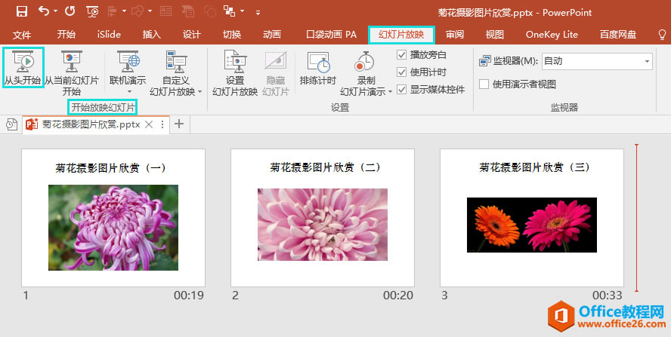Switch to the 百度网盘 tab
Image resolution: width=671 pixels, height=337 pixels.
click(x=618, y=34)
